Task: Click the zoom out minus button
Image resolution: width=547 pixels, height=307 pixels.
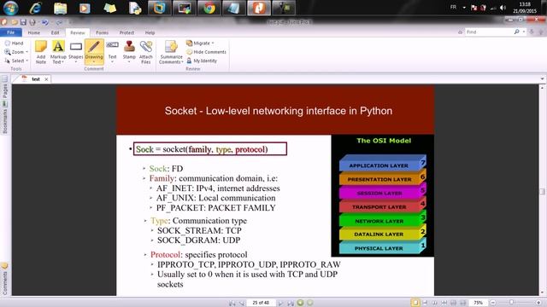Action: 492,303
